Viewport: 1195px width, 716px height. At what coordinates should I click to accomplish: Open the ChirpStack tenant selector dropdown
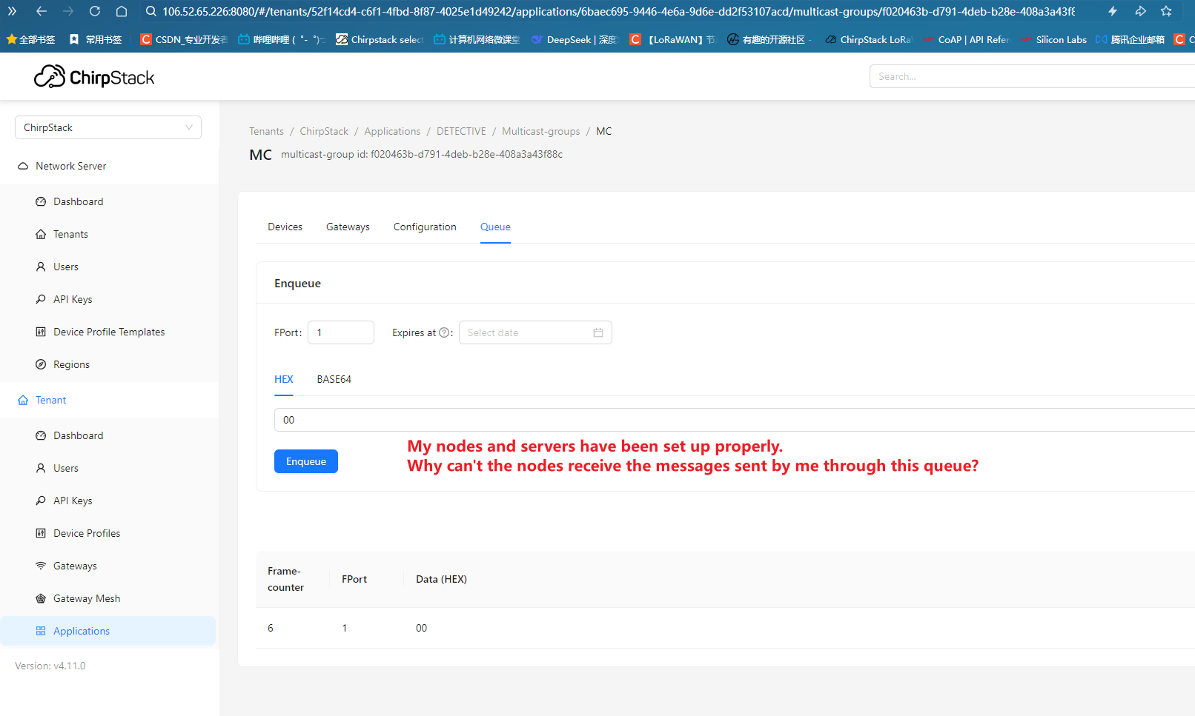(108, 127)
